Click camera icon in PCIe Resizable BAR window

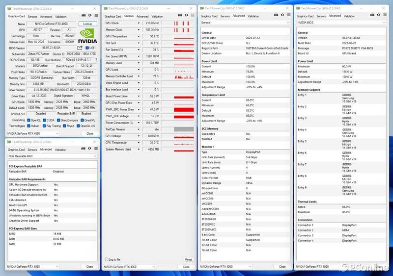(x=83, y=149)
